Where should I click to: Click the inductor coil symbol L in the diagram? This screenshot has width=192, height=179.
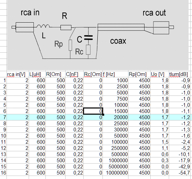click(43, 26)
